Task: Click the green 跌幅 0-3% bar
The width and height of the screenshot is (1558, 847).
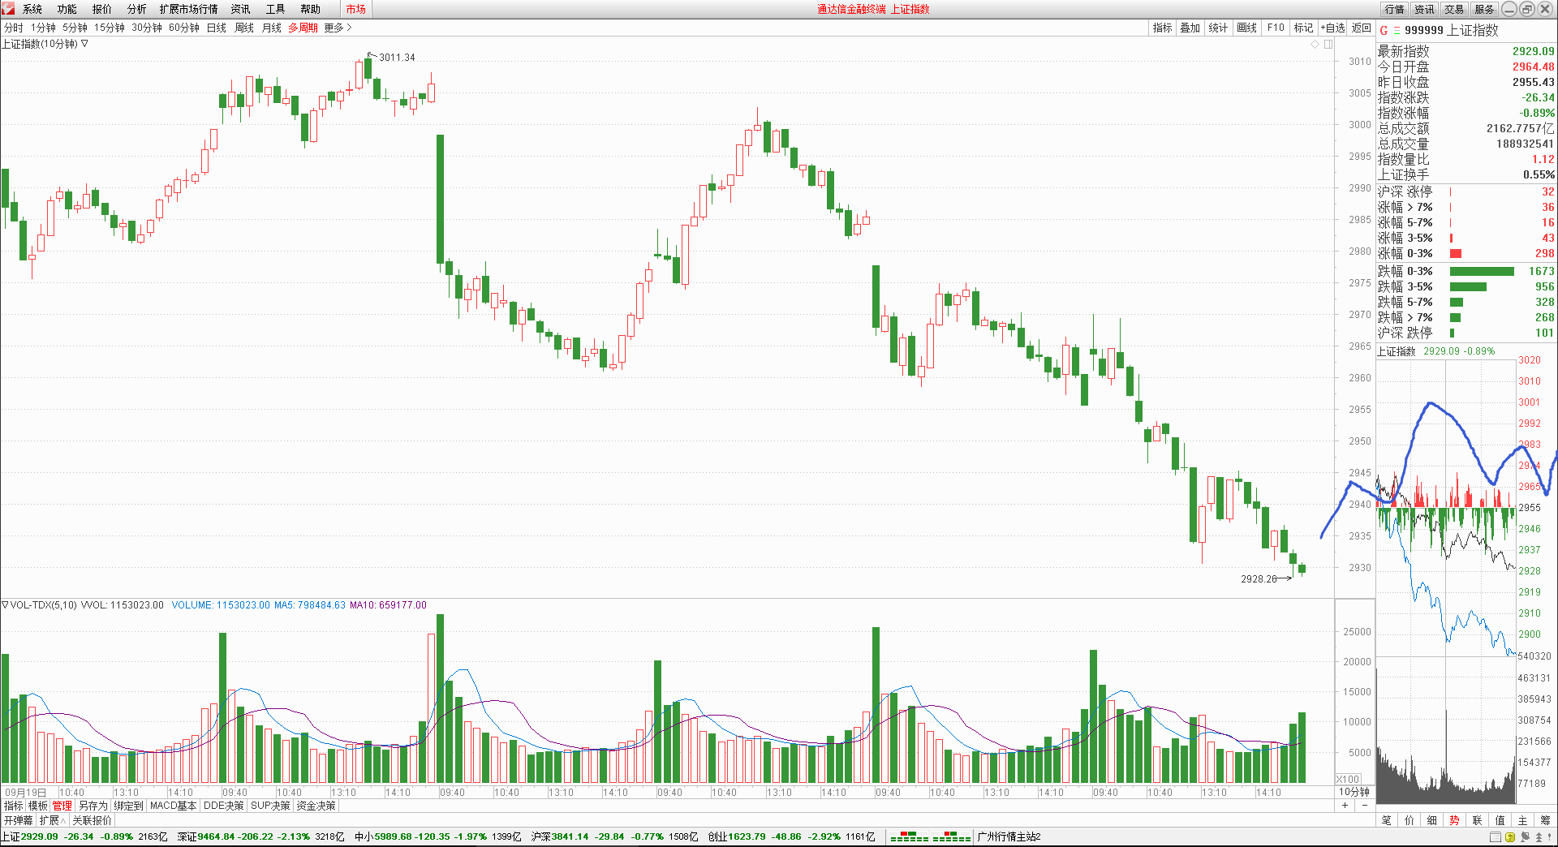Action: coord(1481,271)
